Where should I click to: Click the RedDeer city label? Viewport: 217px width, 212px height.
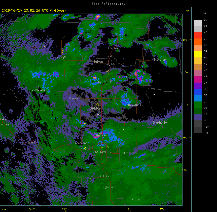[x=111, y=64]
